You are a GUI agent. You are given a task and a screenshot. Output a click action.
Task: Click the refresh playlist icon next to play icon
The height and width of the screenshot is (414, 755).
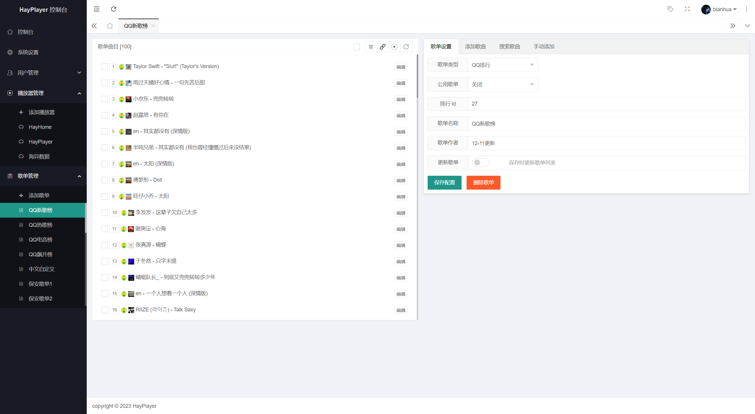pyautogui.click(x=406, y=47)
